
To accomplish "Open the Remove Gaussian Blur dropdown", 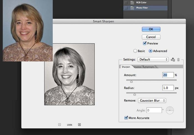I will point(152,100).
